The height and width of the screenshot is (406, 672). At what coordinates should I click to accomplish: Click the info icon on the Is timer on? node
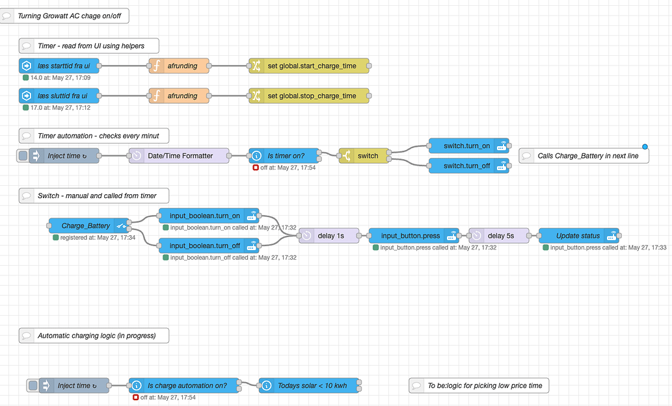[256, 156]
